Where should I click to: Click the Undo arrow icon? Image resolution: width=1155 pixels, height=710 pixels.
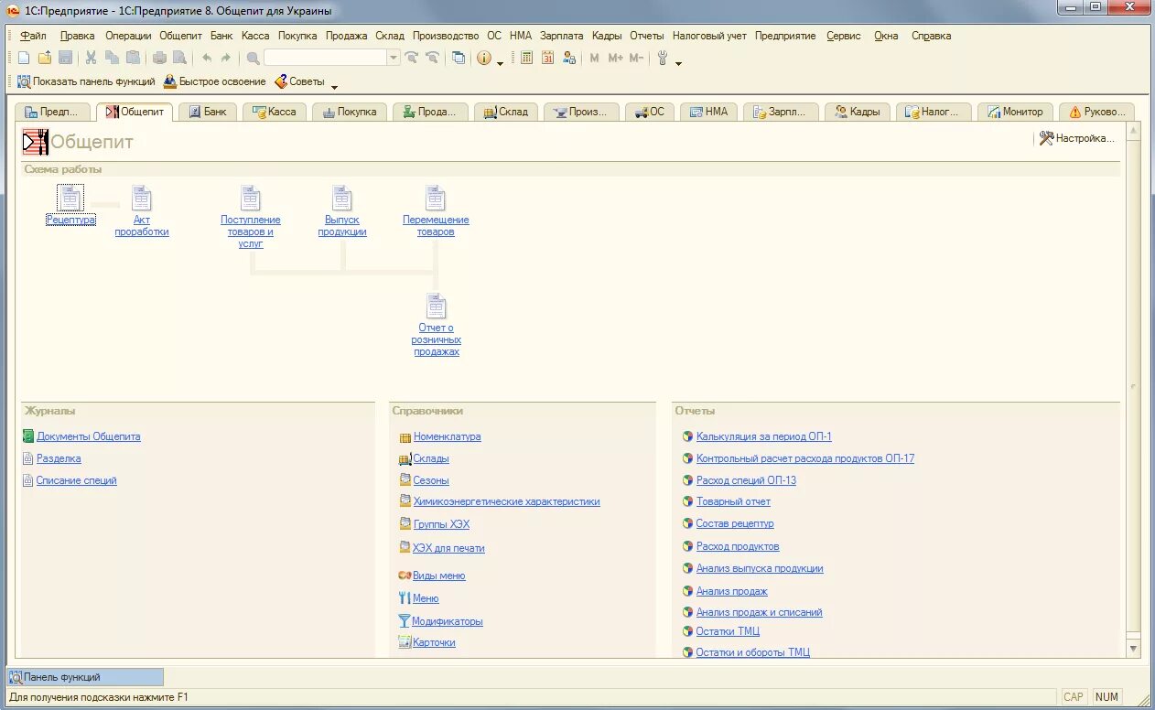(x=206, y=58)
